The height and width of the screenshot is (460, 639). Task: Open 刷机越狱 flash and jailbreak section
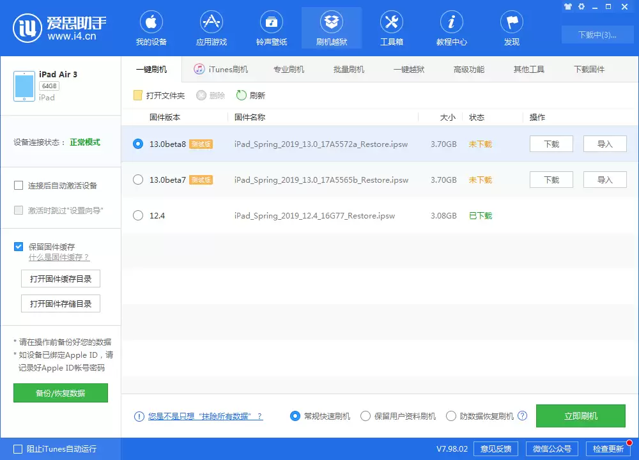[x=331, y=28]
